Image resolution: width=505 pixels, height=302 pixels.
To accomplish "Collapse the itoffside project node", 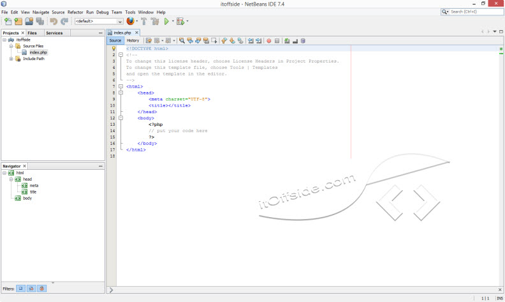I will coord(4,40).
